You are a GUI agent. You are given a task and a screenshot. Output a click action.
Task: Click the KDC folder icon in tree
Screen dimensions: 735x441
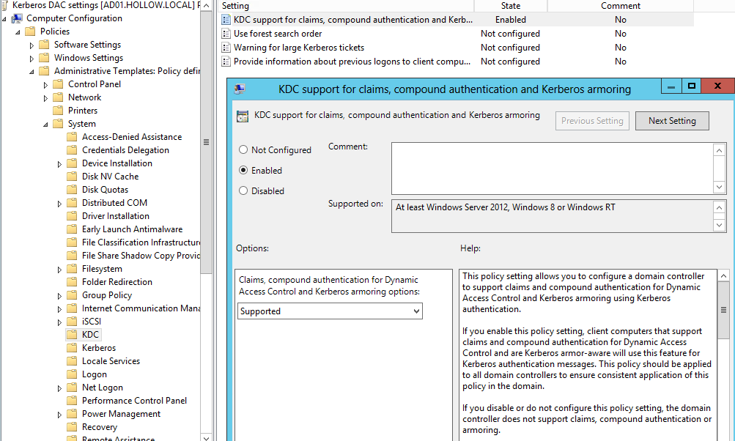[72, 335]
